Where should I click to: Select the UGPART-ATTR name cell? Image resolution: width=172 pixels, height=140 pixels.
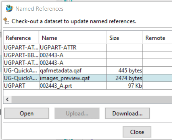click(73, 47)
